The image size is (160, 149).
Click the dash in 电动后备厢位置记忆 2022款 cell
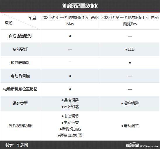130,90
